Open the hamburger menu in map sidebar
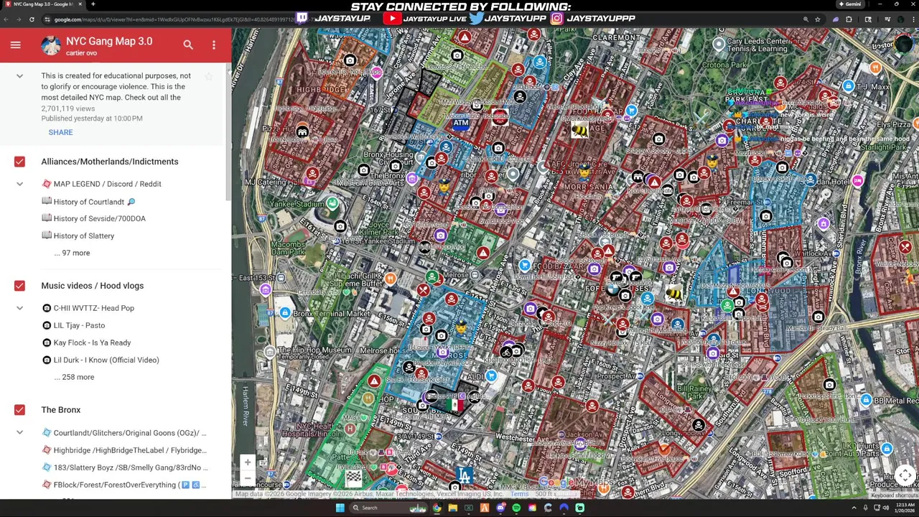Image resolution: width=919 pixels, height=517 pixels. pyautogui.click(x=15, y=45)
